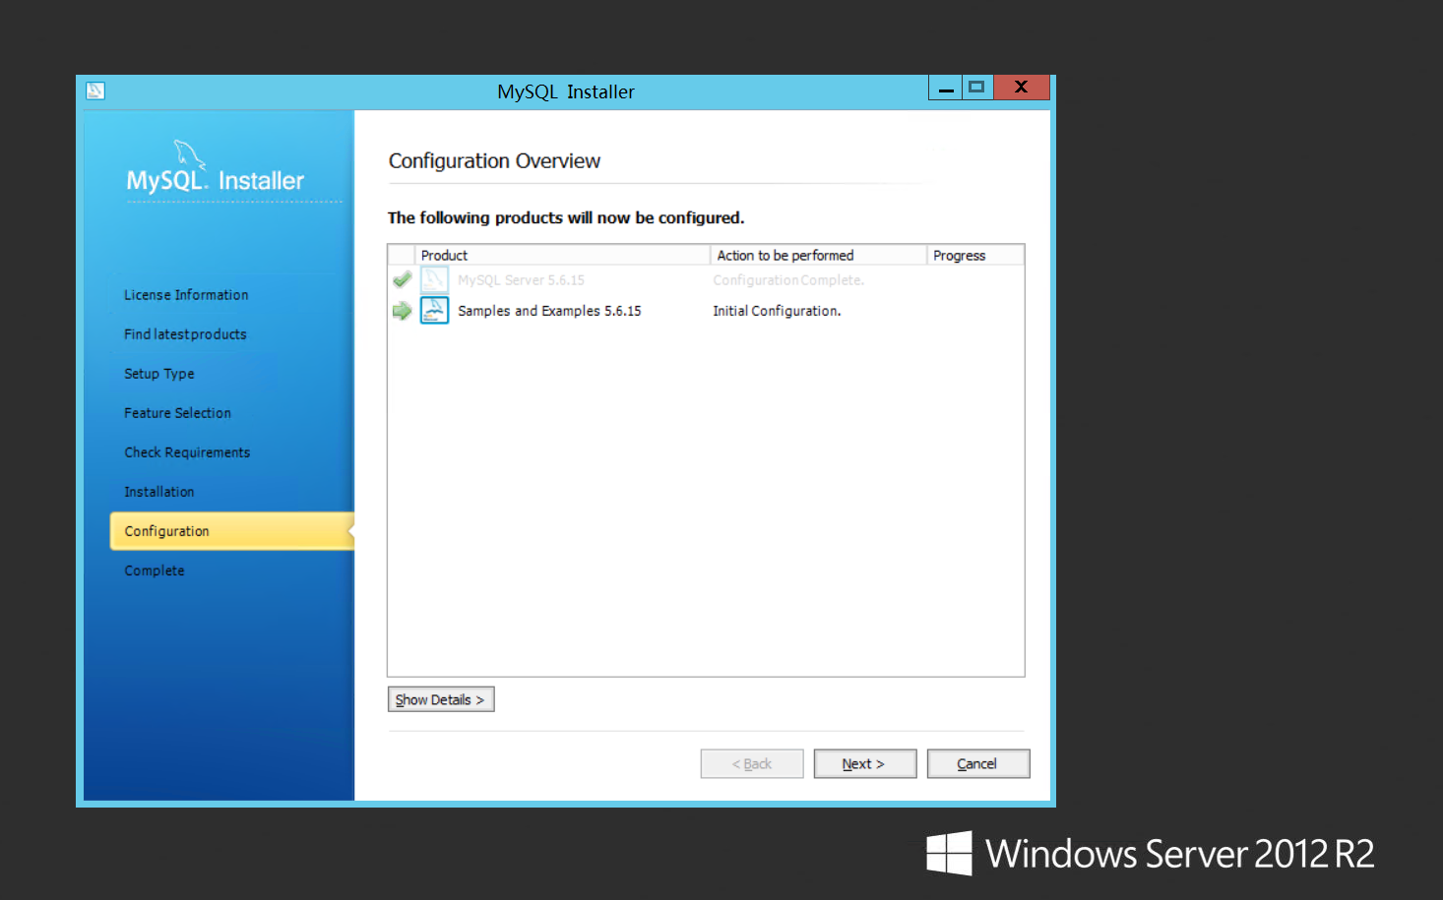Open Find latest products step
The image size is (1443, 900).
[185, 334]
